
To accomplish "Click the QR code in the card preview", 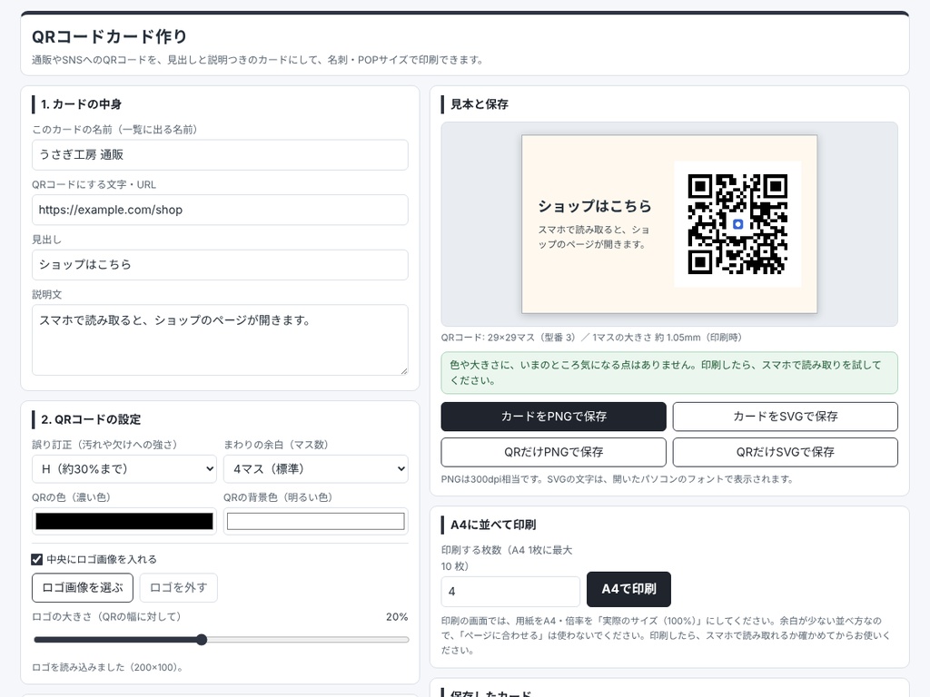I will [737, 224].
